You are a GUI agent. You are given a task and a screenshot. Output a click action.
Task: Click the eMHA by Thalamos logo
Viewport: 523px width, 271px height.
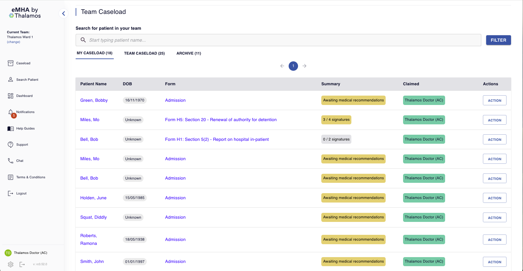coord(25,13)
